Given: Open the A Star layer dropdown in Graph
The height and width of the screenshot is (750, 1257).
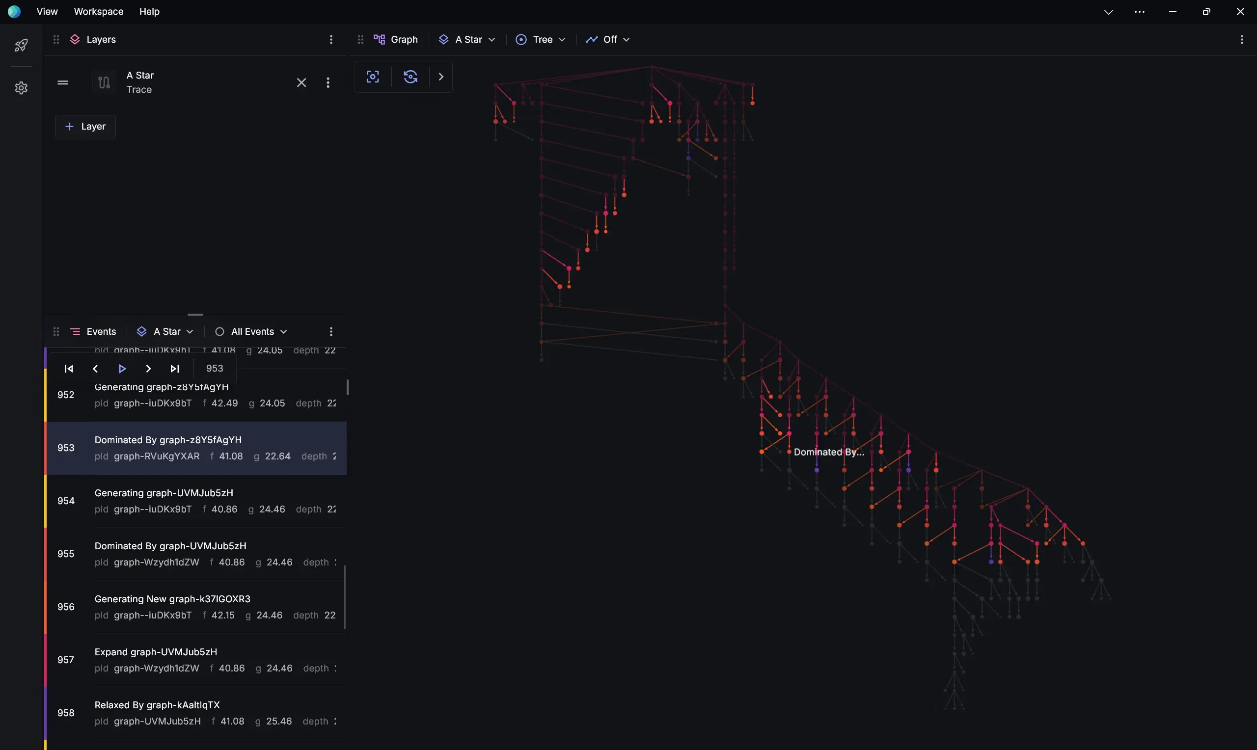Looking at the screenshot, I should [467, 39].
